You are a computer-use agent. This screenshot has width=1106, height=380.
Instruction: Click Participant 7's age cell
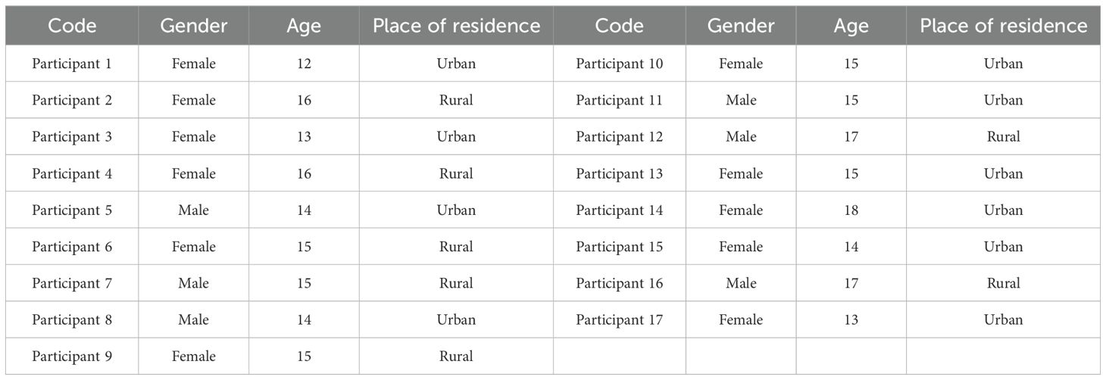[304, 283]
